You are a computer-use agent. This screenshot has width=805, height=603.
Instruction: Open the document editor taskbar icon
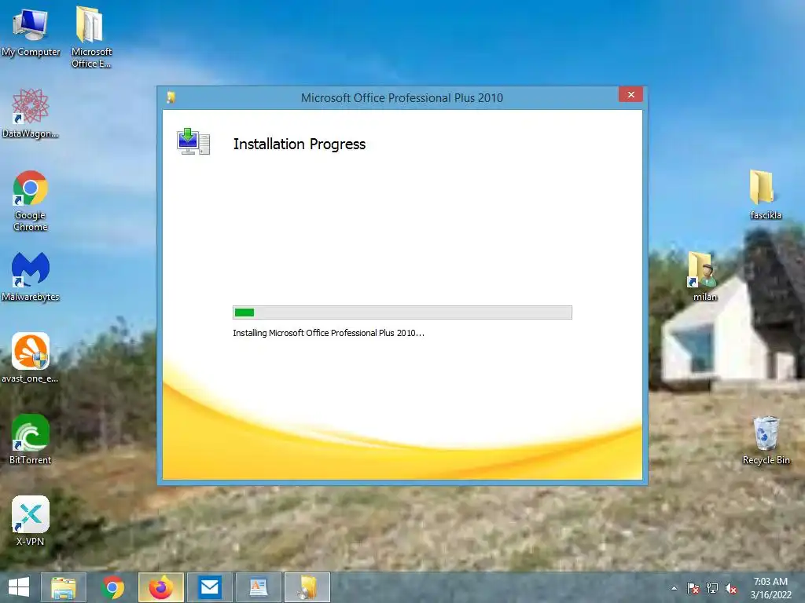(x=258, y=587)
